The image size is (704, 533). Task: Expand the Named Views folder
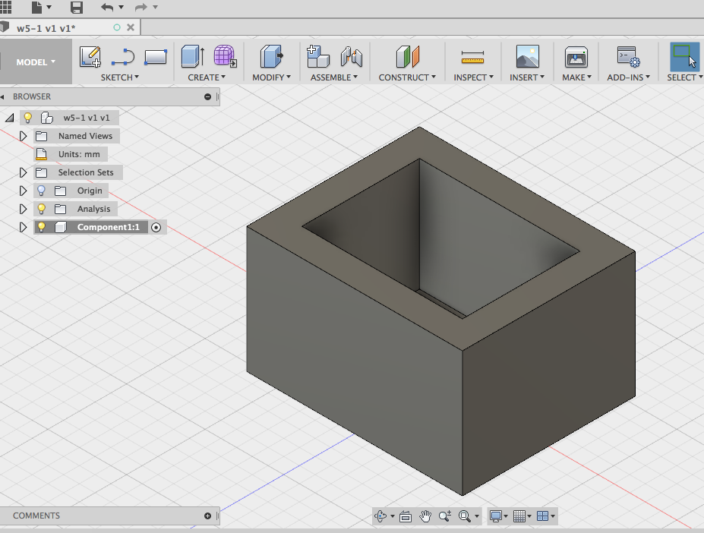point(23,136)
